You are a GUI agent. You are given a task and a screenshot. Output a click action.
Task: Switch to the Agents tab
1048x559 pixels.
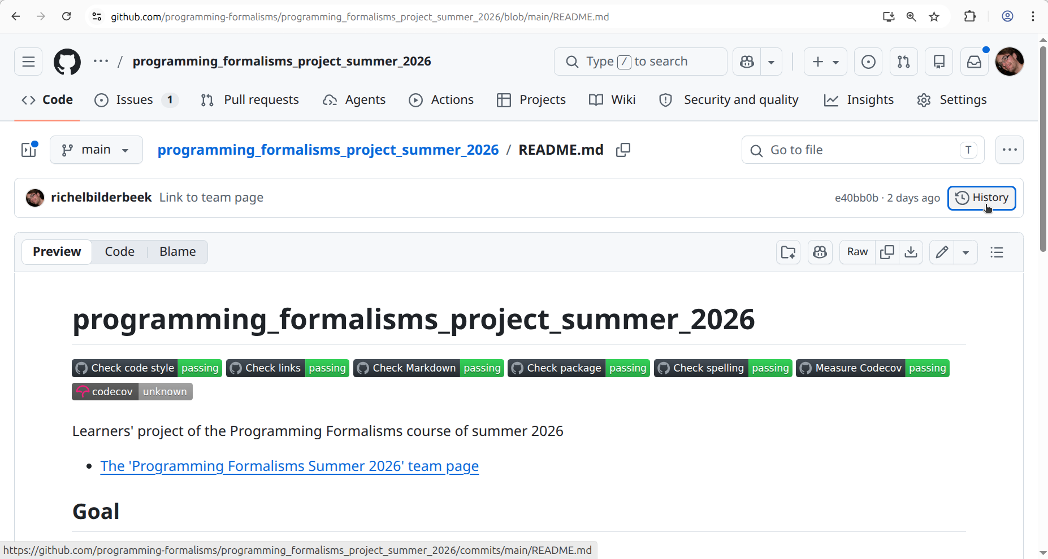pyautogui.click(x=354, y=100)
